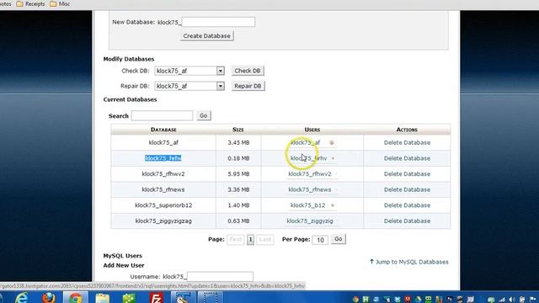
Task: Delete Database for klock75_rfhwv2 row
Action: [407, 174]
